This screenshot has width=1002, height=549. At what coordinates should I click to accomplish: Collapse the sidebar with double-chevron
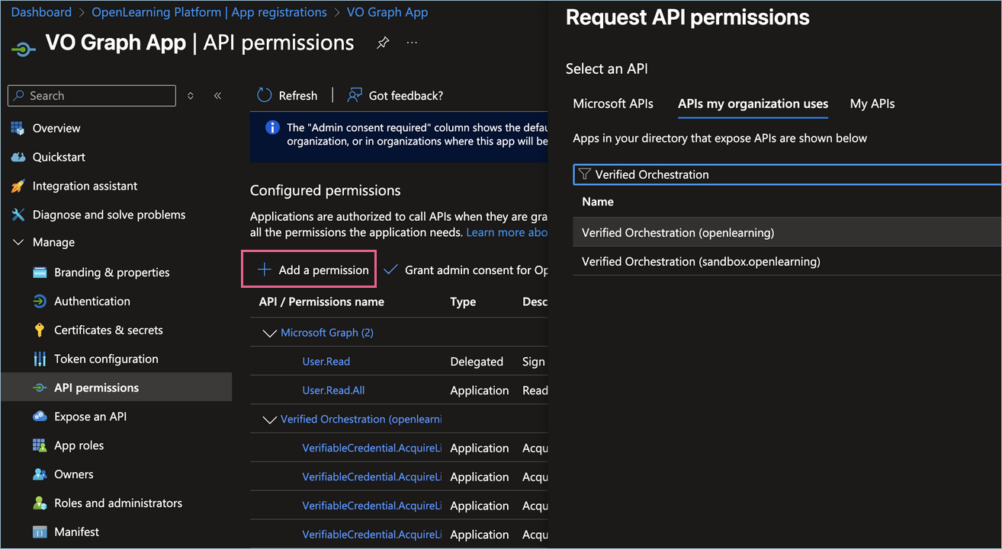217,96
